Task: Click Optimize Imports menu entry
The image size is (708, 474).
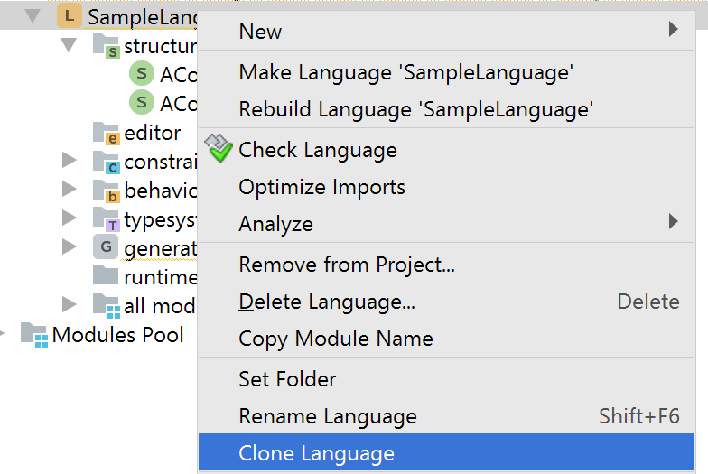Action: tap(321, 187)
